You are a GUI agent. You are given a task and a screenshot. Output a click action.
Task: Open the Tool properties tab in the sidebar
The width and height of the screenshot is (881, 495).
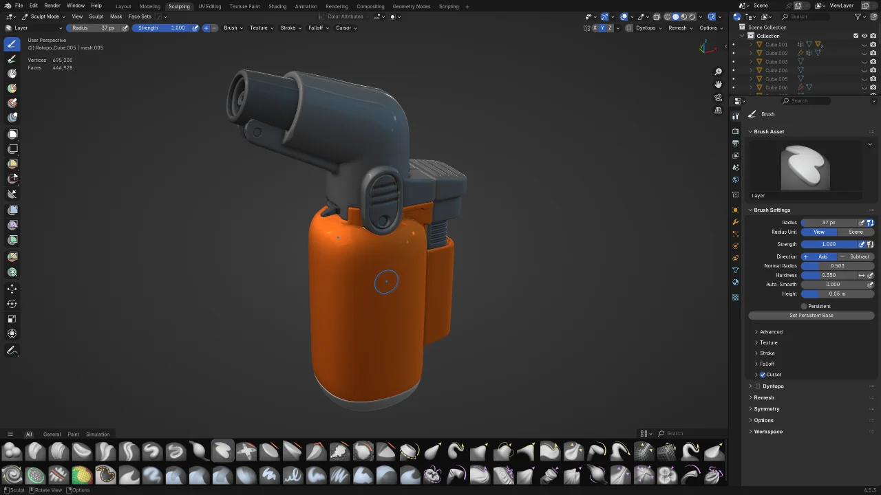click(735, 115)
